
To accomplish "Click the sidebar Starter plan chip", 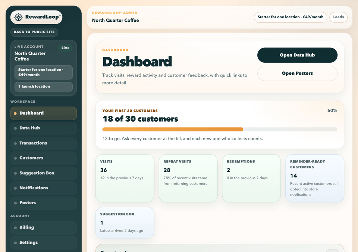I will (x=44, y=72).
